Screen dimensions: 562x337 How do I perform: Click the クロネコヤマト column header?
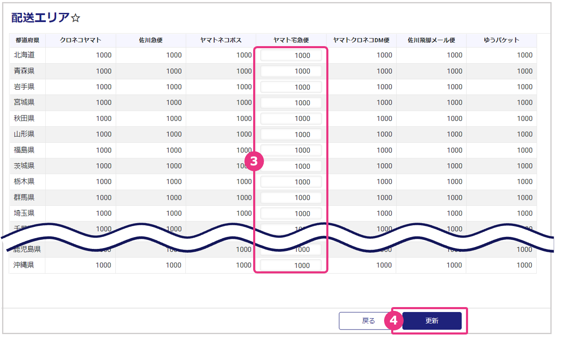80,40
